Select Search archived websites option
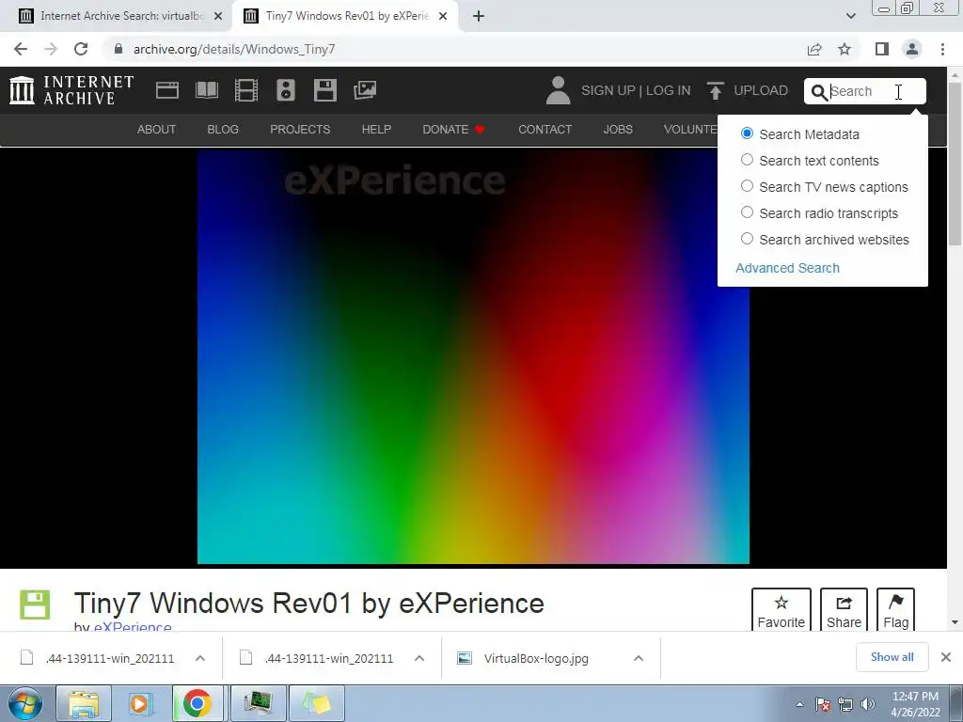963x722 pixels. point(747,239)
